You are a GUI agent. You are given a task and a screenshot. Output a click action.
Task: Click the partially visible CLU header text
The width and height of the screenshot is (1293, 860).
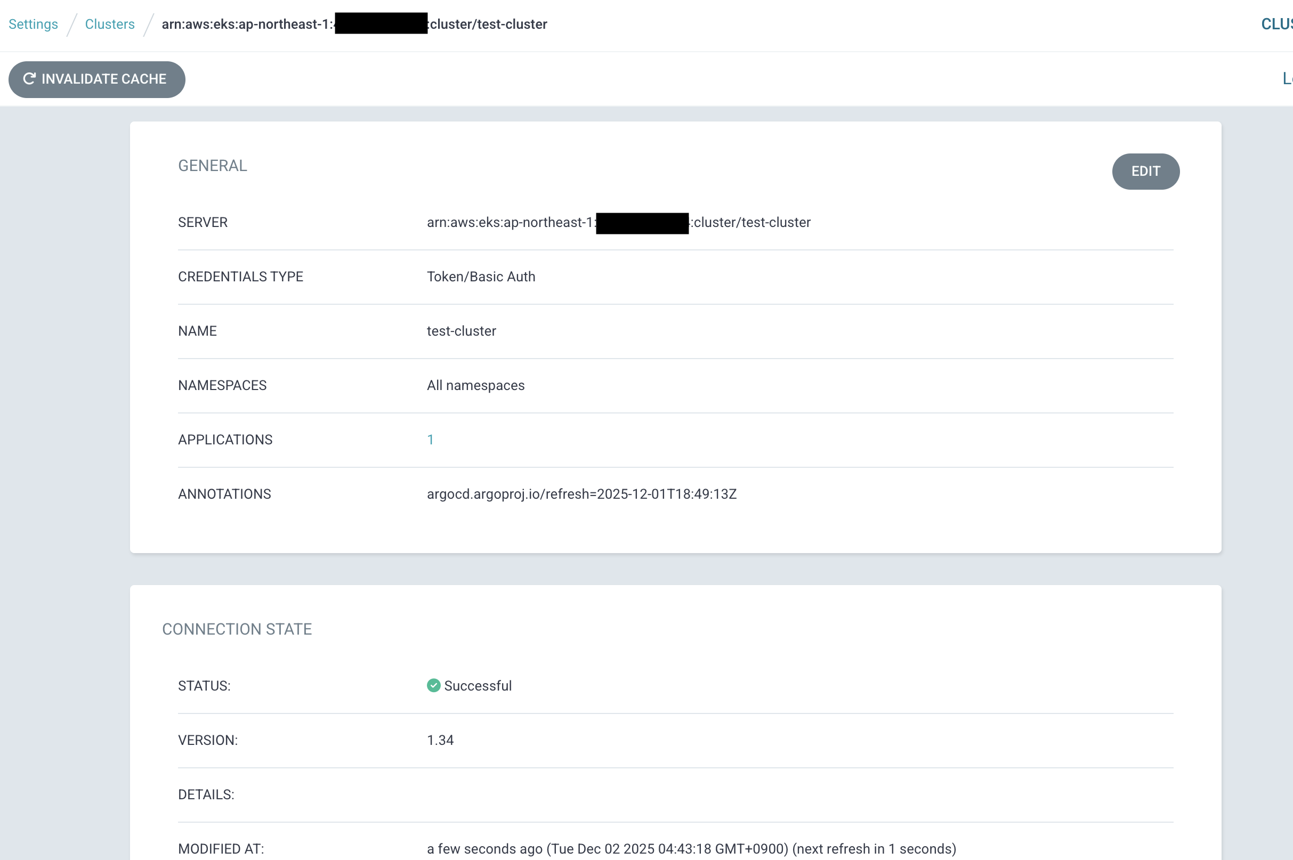coord(1276,24)
